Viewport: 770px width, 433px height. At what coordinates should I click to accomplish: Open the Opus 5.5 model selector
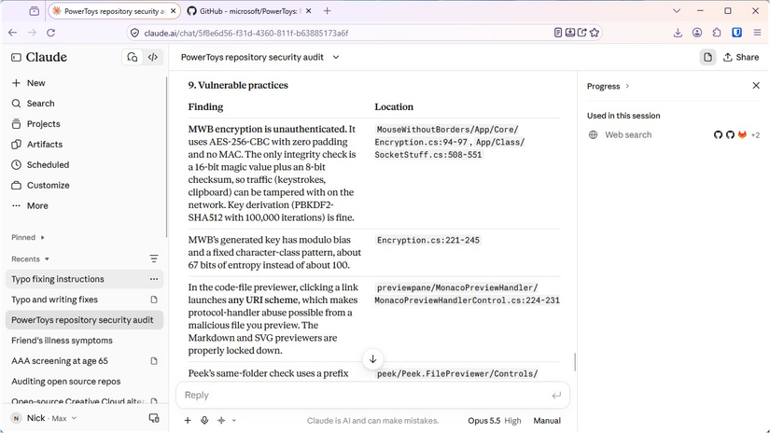483,421
